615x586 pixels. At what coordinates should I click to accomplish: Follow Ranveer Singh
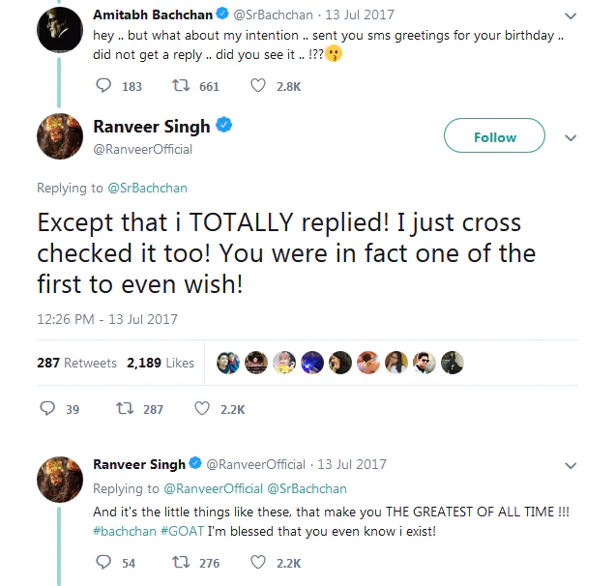(x=494, y=137)
